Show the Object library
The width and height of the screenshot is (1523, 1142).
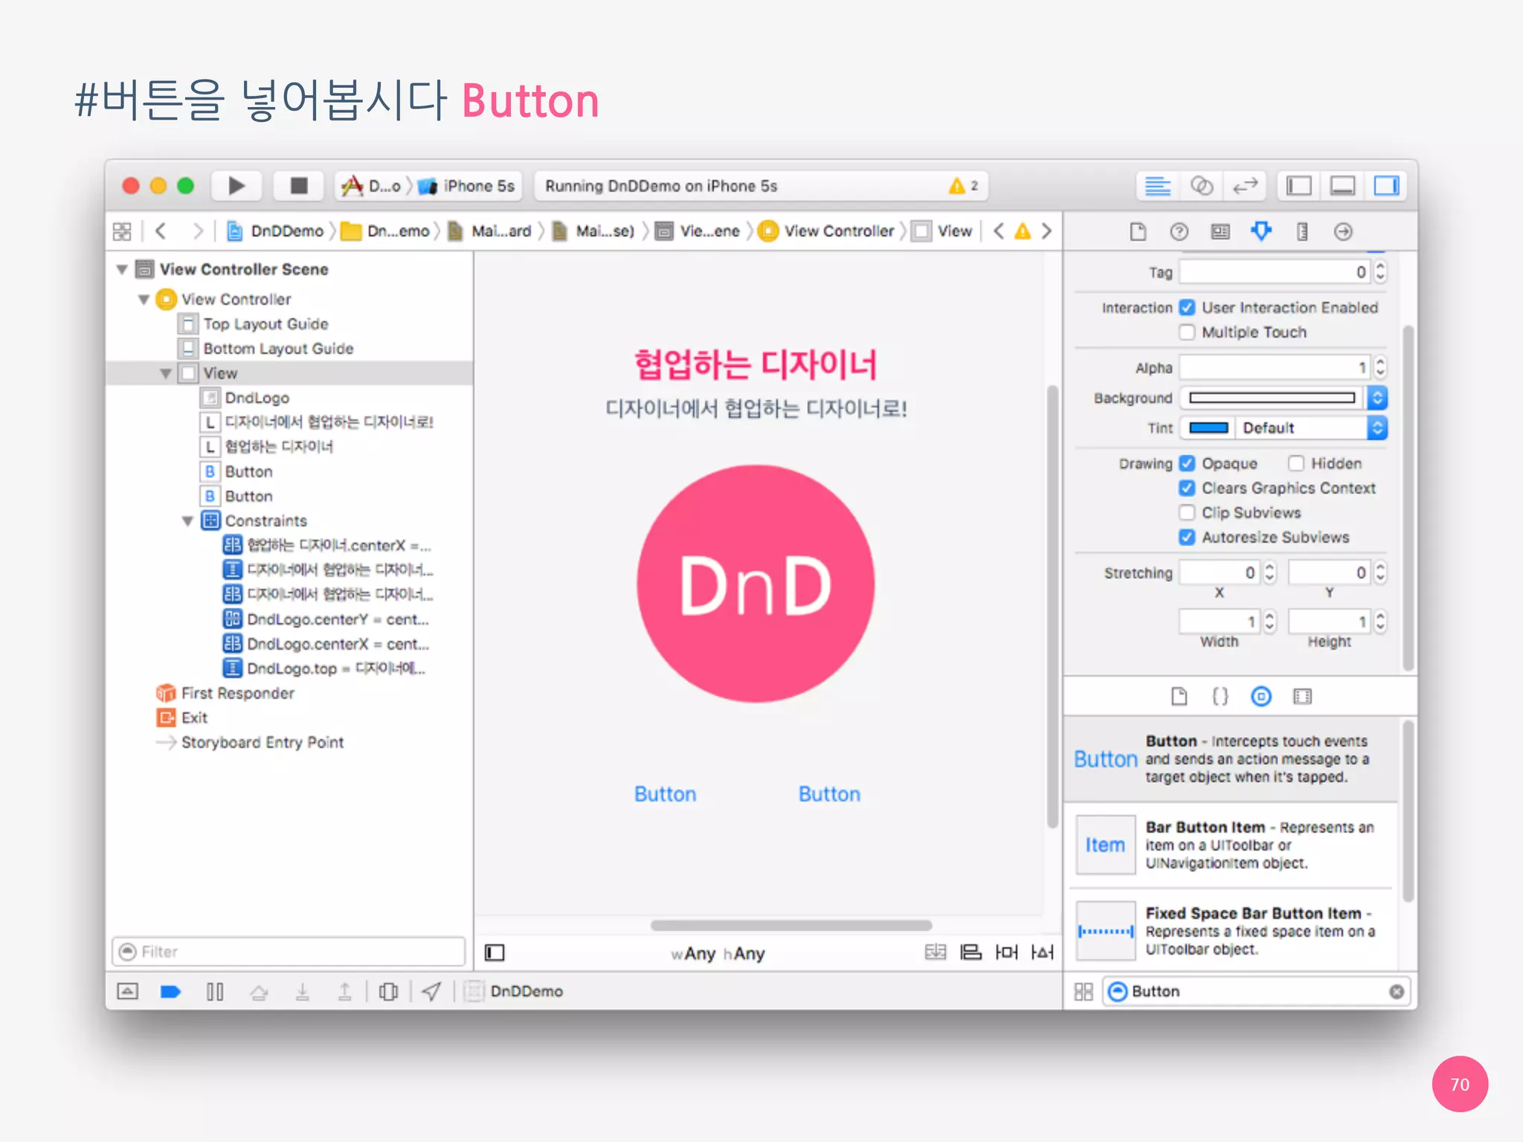point(1261,697)
